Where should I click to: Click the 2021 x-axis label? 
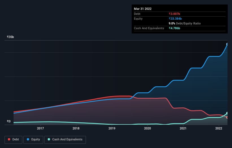183,128
